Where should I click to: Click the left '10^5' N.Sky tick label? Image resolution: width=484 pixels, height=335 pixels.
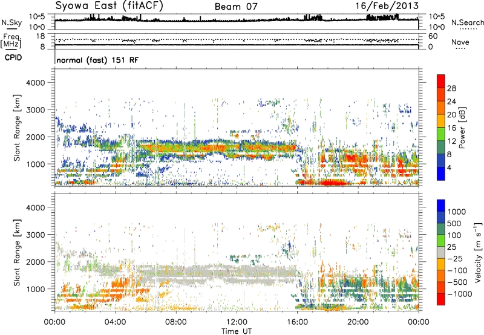coord(37,17)
